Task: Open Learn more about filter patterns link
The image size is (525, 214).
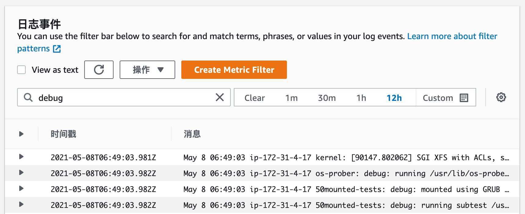Action: (x=452, y=36)
